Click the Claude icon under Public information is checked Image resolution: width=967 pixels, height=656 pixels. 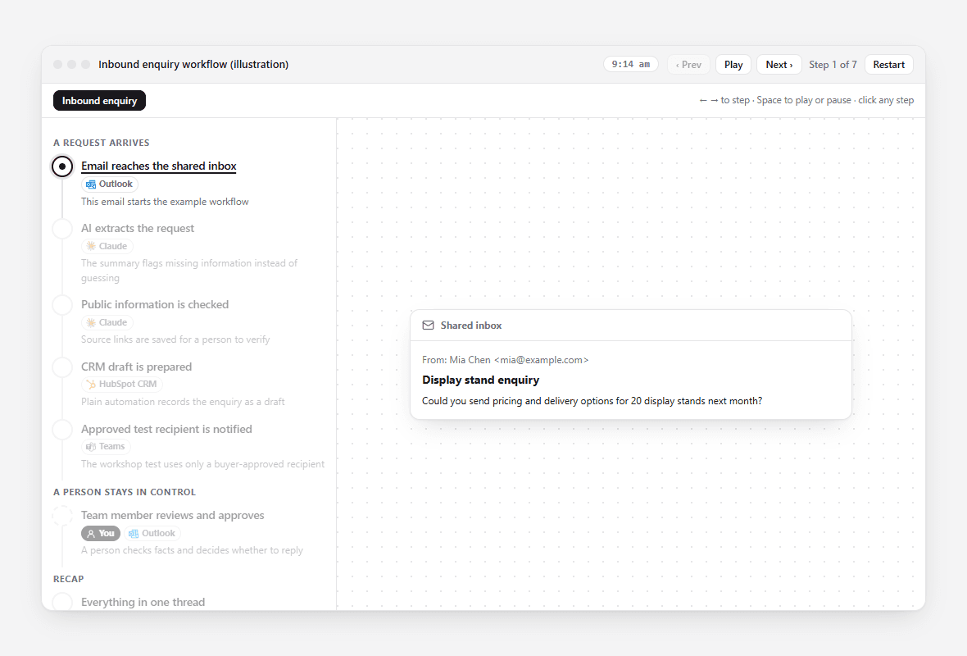point(91,323)
